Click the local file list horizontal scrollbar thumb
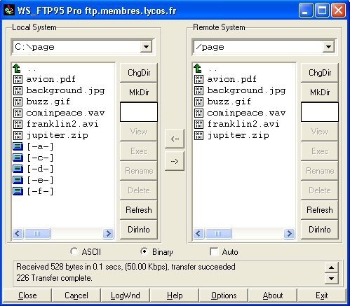 [37, 233]
